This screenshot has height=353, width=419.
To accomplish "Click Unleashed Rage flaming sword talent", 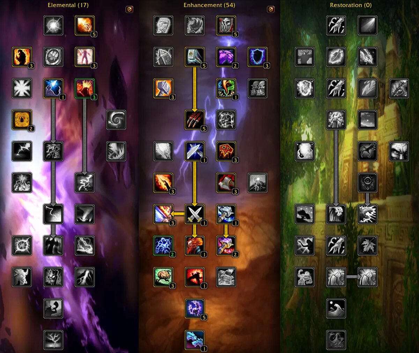I will point(163,183).
